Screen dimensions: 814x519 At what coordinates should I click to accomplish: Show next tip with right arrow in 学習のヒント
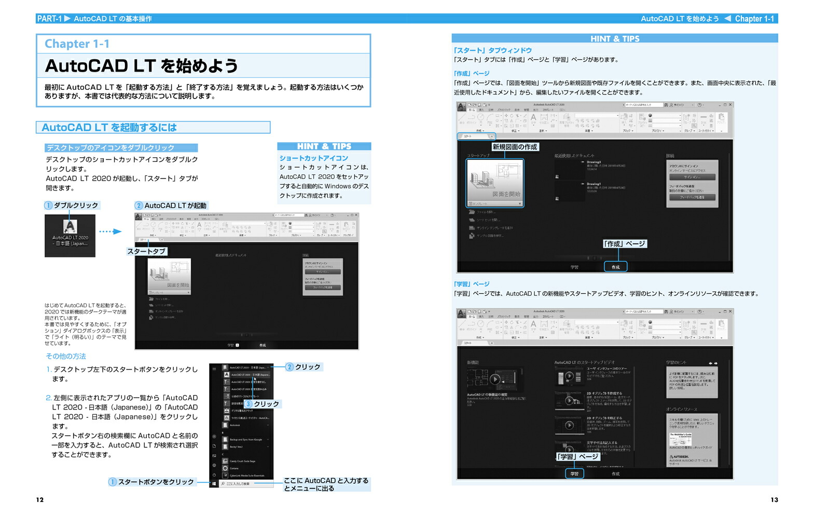pyautogui.click(x=716, y=363)
